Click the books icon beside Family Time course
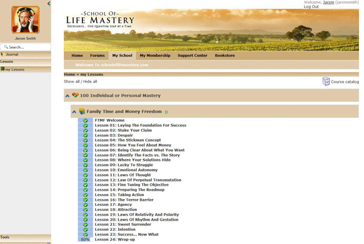This screenshot has width=364, height=244. pyautogui.click(x=82, y=111)
